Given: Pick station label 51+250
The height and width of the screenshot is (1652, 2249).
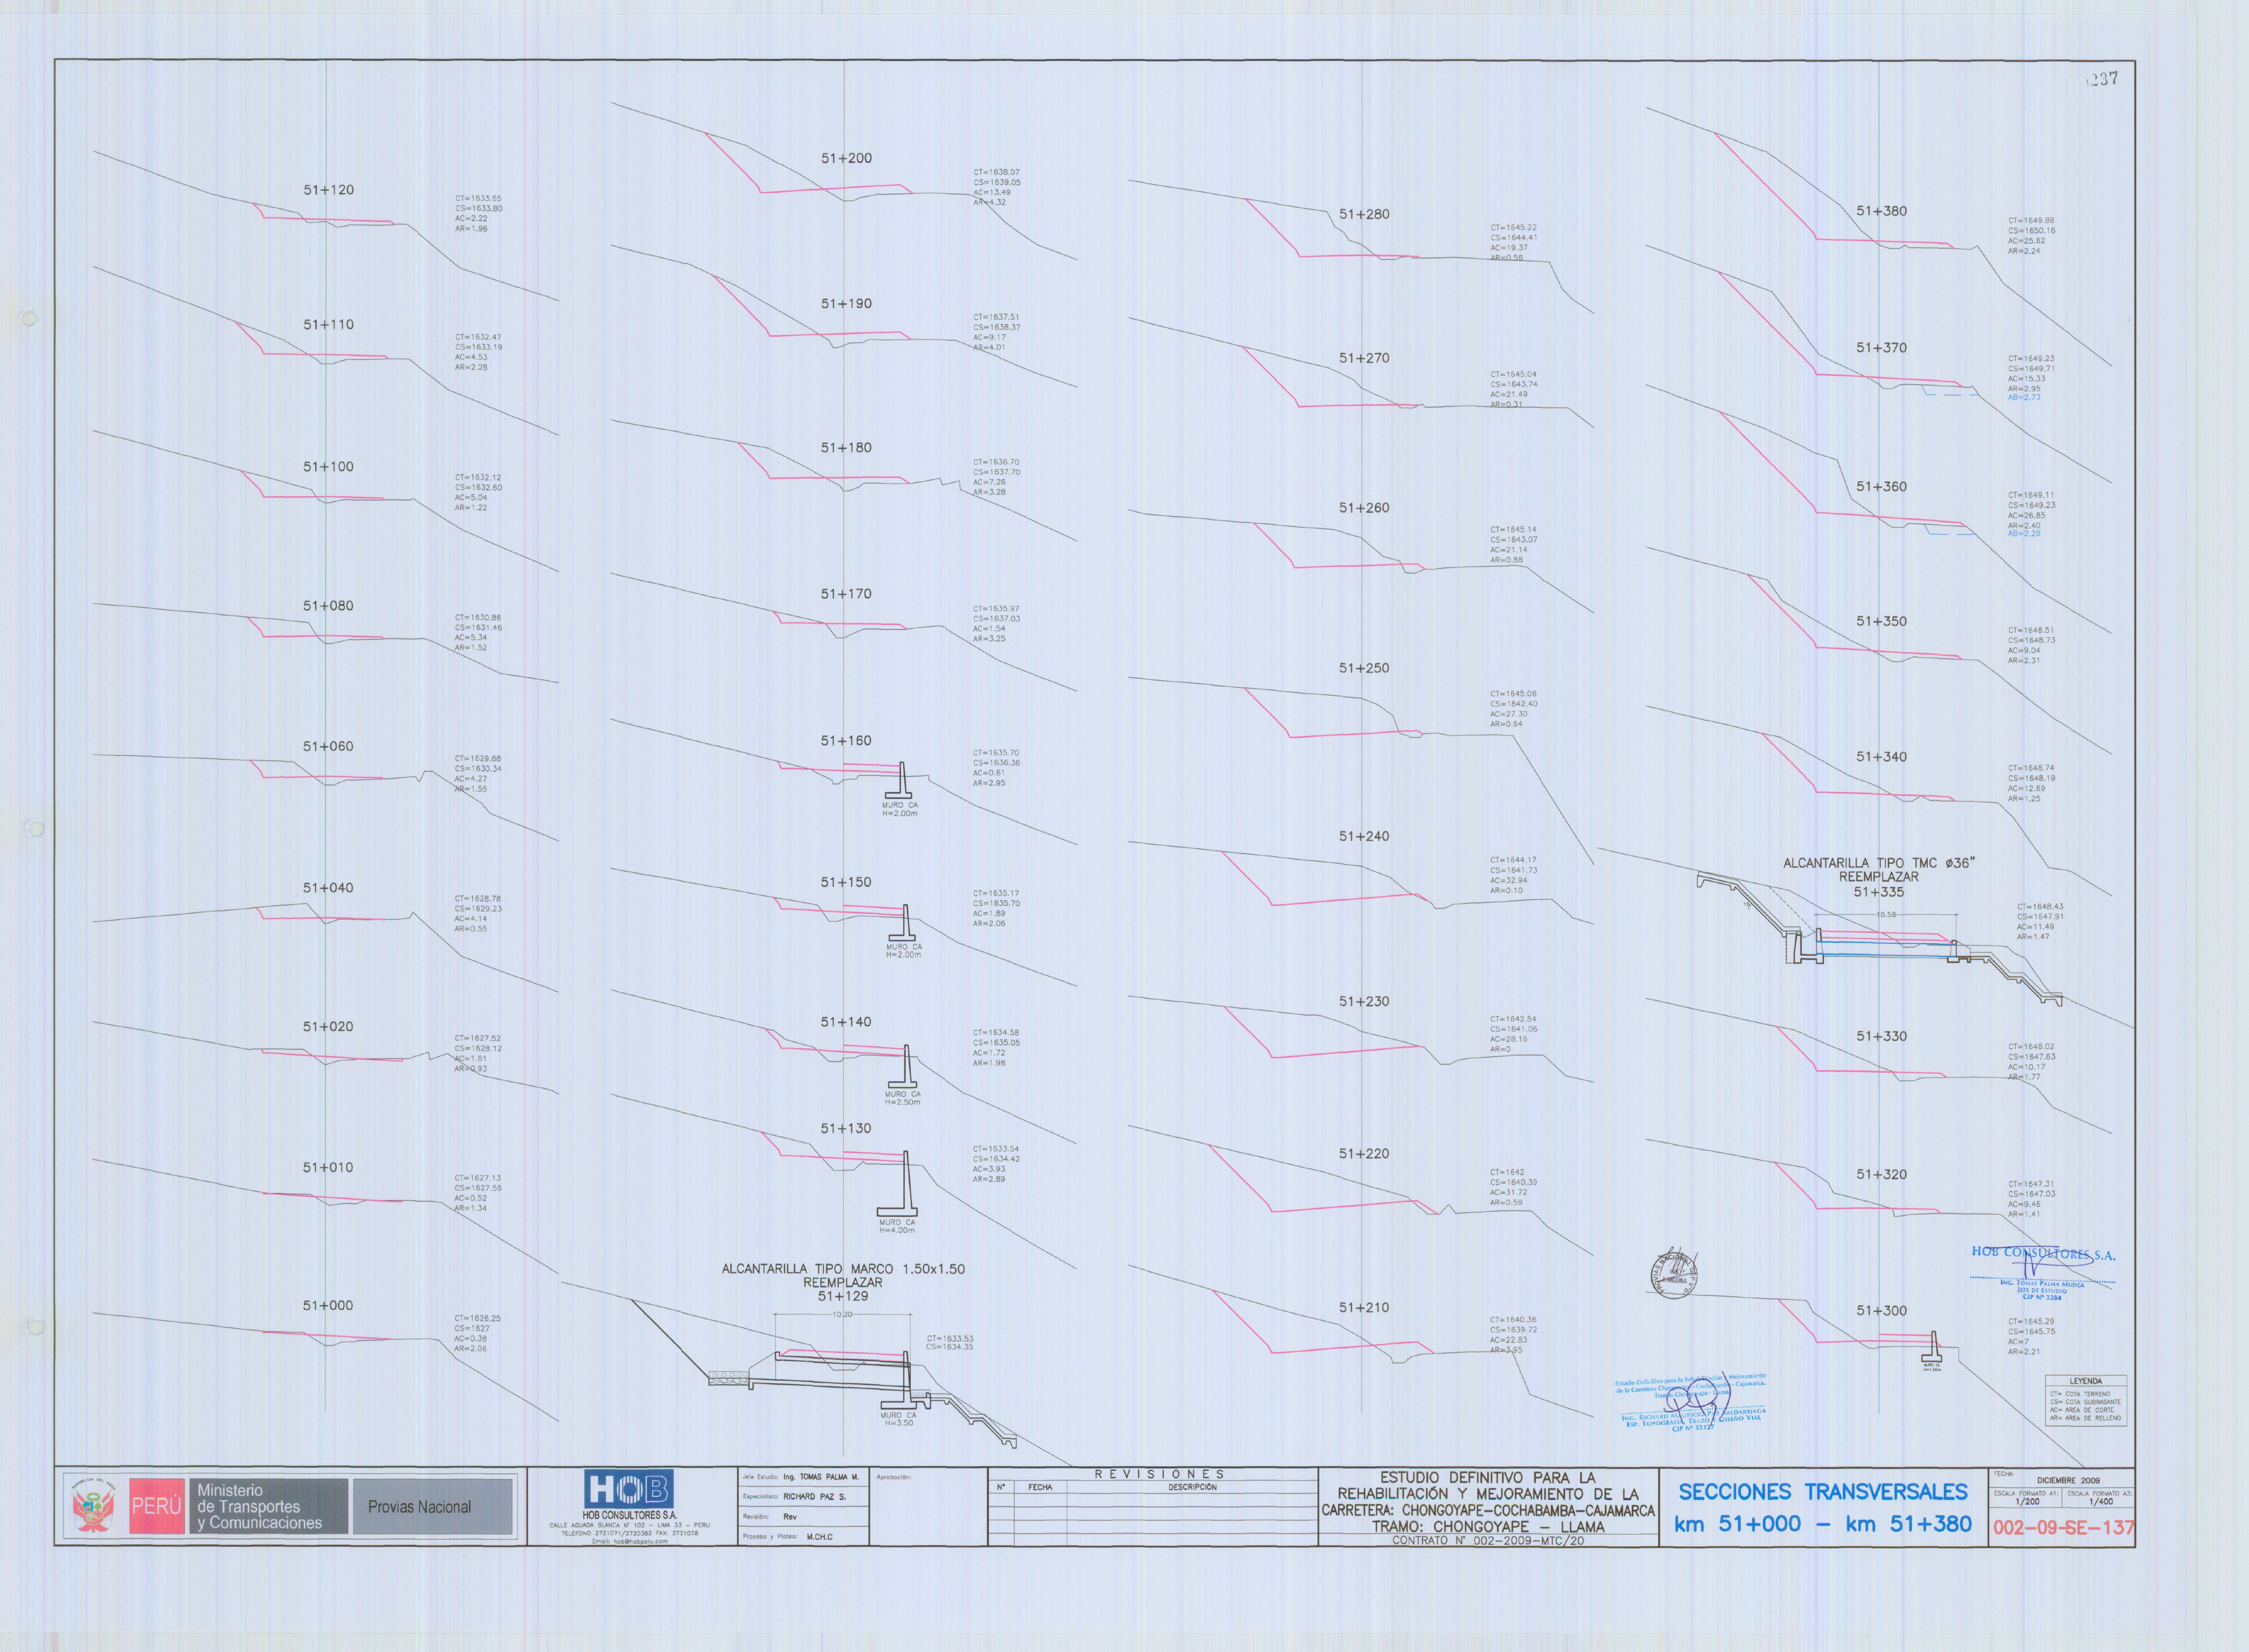Looking at the screenshot, I should click(1364, 668).
